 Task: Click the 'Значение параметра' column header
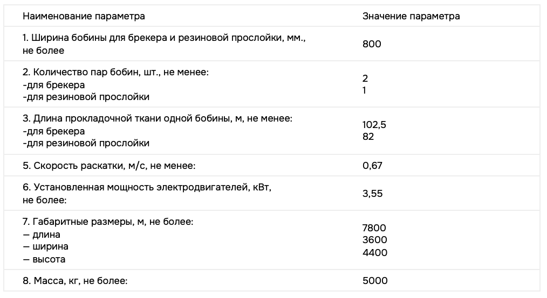coord(411,16)
